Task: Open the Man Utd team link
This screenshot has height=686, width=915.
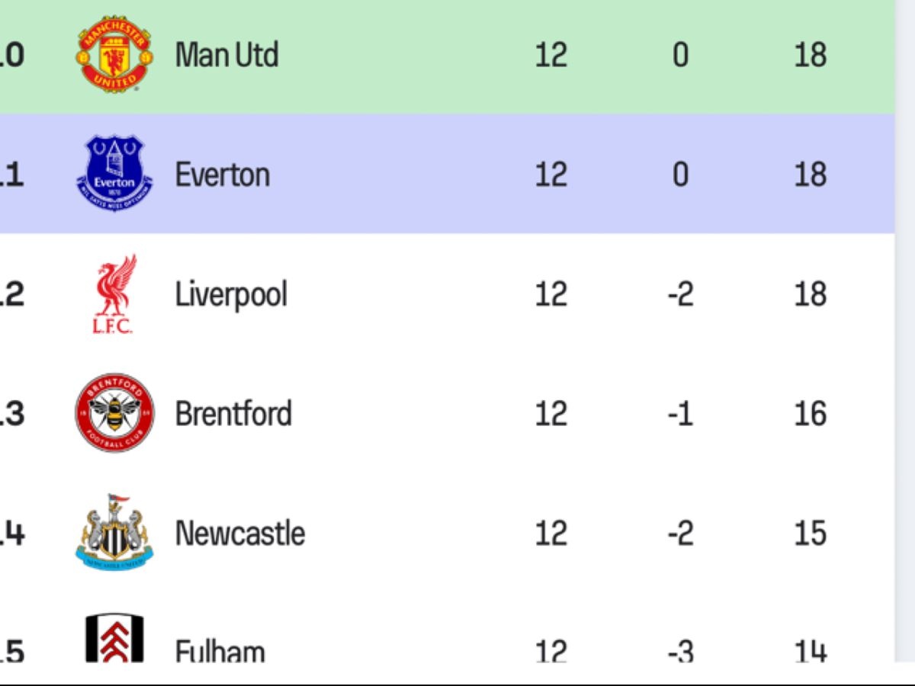Action: [226, 55]
